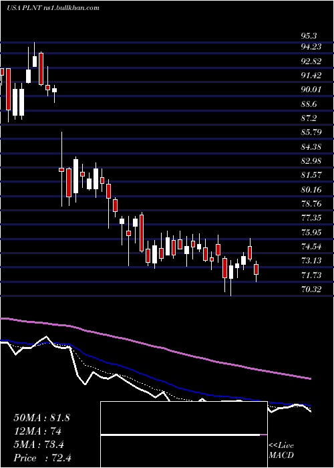Click the 'USA PLNT ns1.bullkhan.com' header text
This screenshot has height=468, width=334.
pyautogui.click(x=53, y=8)
